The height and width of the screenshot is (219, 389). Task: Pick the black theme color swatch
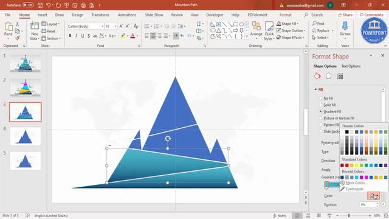pos(347,132)
